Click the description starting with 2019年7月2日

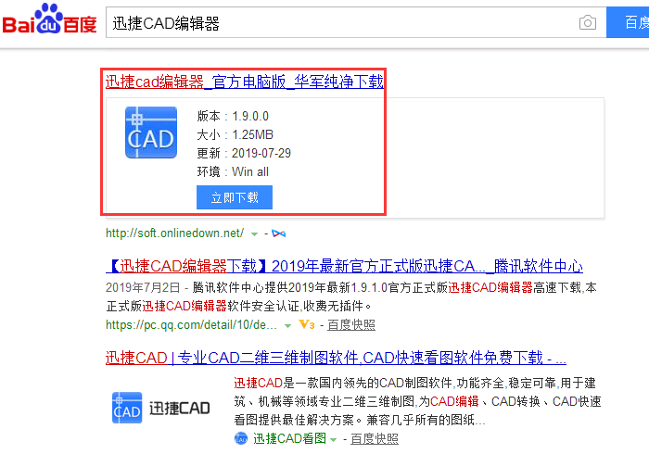coord(351,296)
